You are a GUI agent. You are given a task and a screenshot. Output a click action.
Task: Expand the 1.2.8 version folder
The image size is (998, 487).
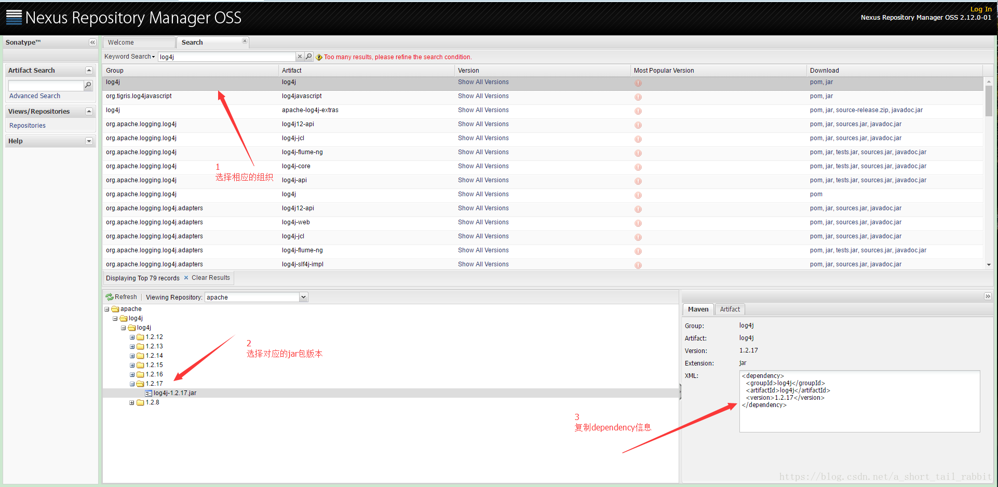coord(132,403)
